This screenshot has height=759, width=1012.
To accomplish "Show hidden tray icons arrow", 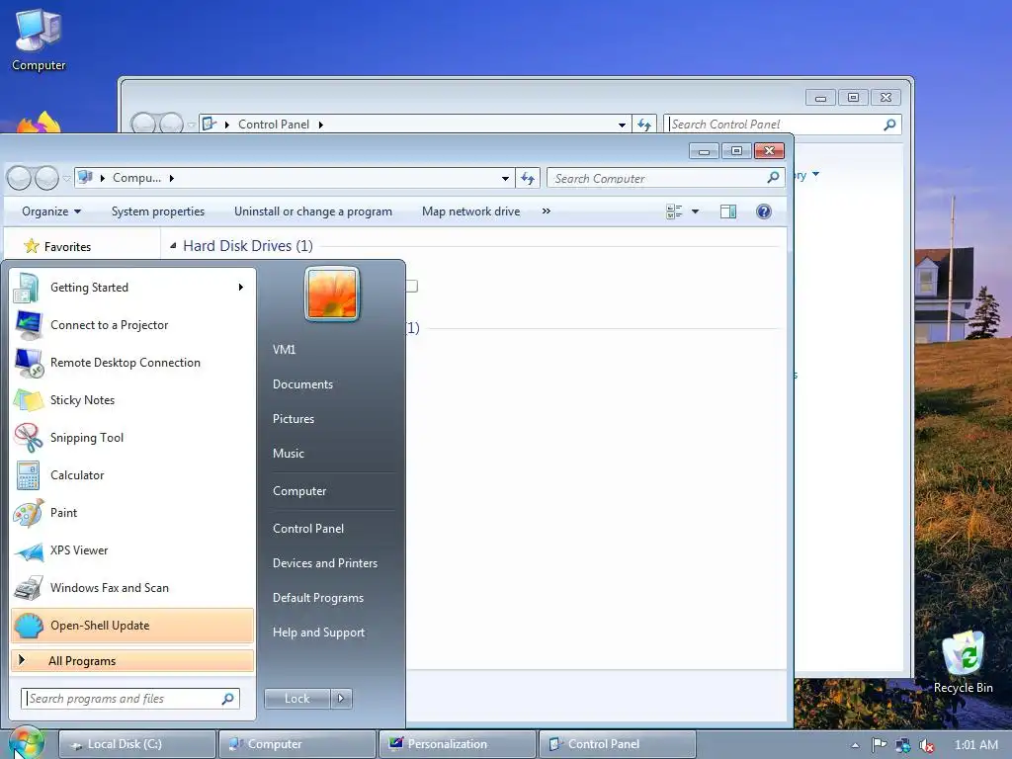I will tap(855, 745).
